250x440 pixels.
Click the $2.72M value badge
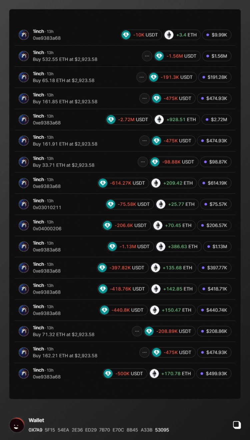click(x=216, y=119)
